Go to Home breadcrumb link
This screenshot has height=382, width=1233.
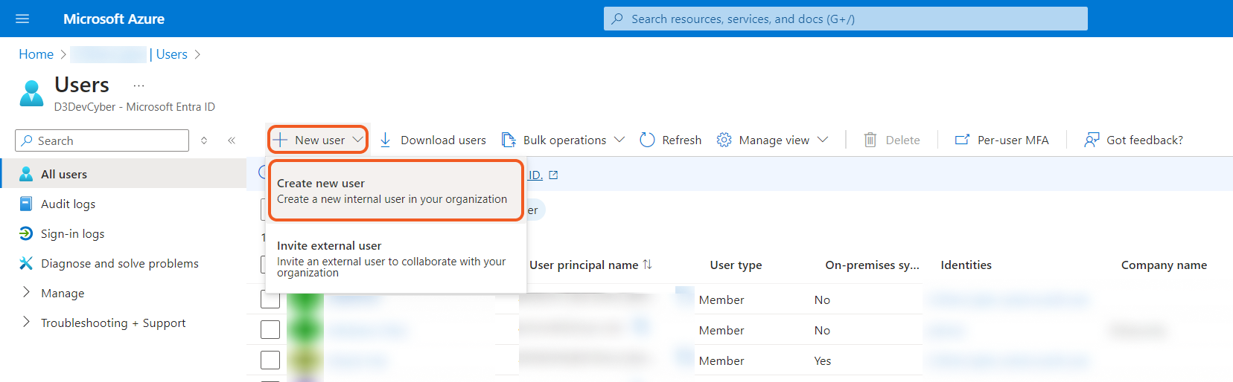(36, 54)
